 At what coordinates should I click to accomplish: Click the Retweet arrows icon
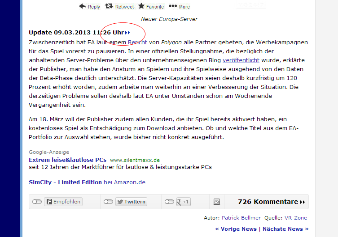(109, 6)
